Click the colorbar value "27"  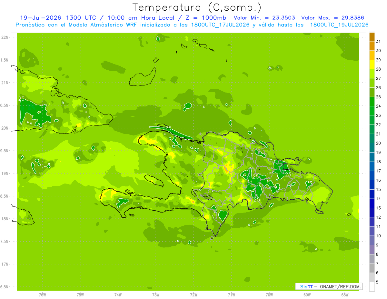click(x=379, y=78)
